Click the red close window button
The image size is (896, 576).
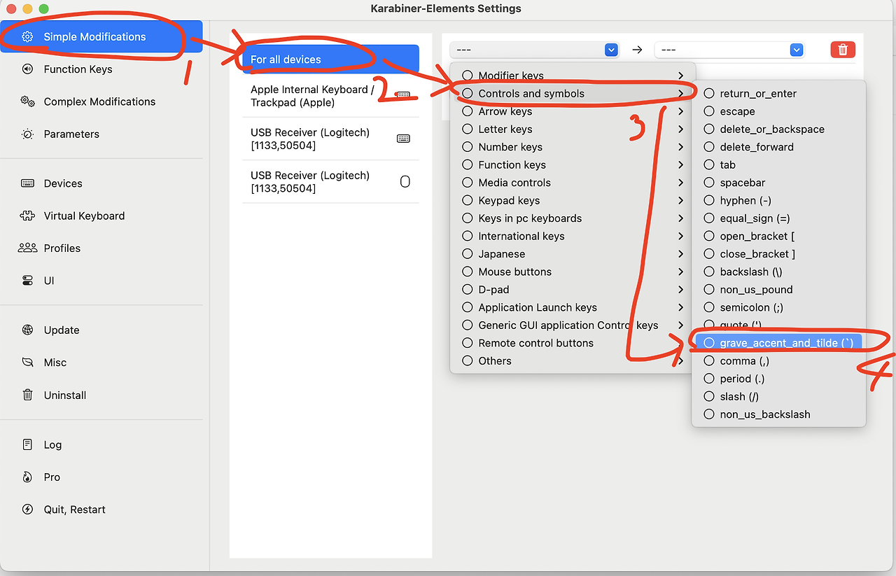(x=12, y=9)
